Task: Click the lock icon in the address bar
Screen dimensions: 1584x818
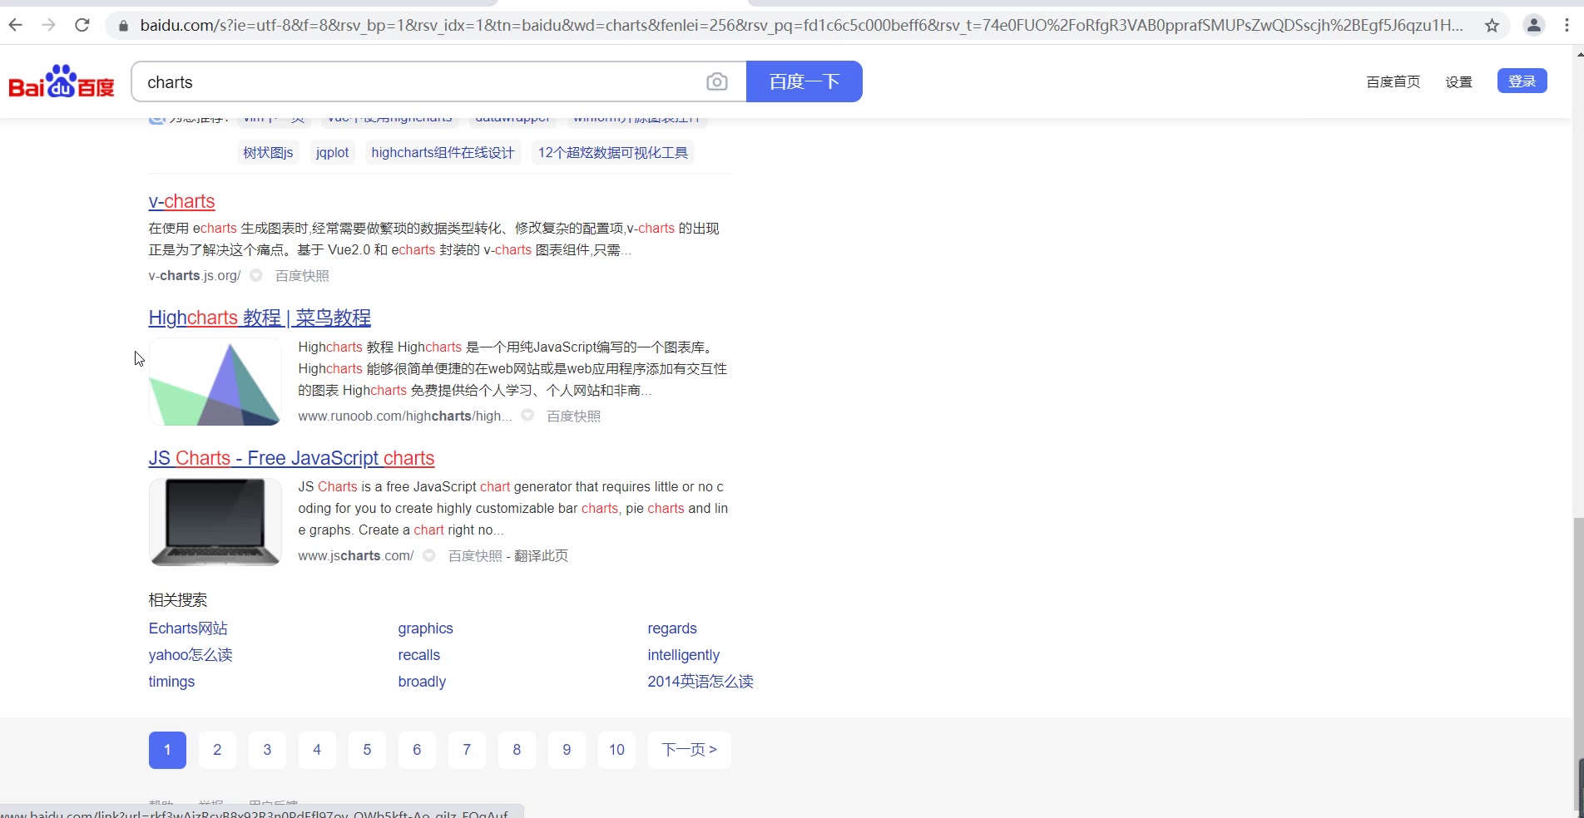Action: click(124, 26)
